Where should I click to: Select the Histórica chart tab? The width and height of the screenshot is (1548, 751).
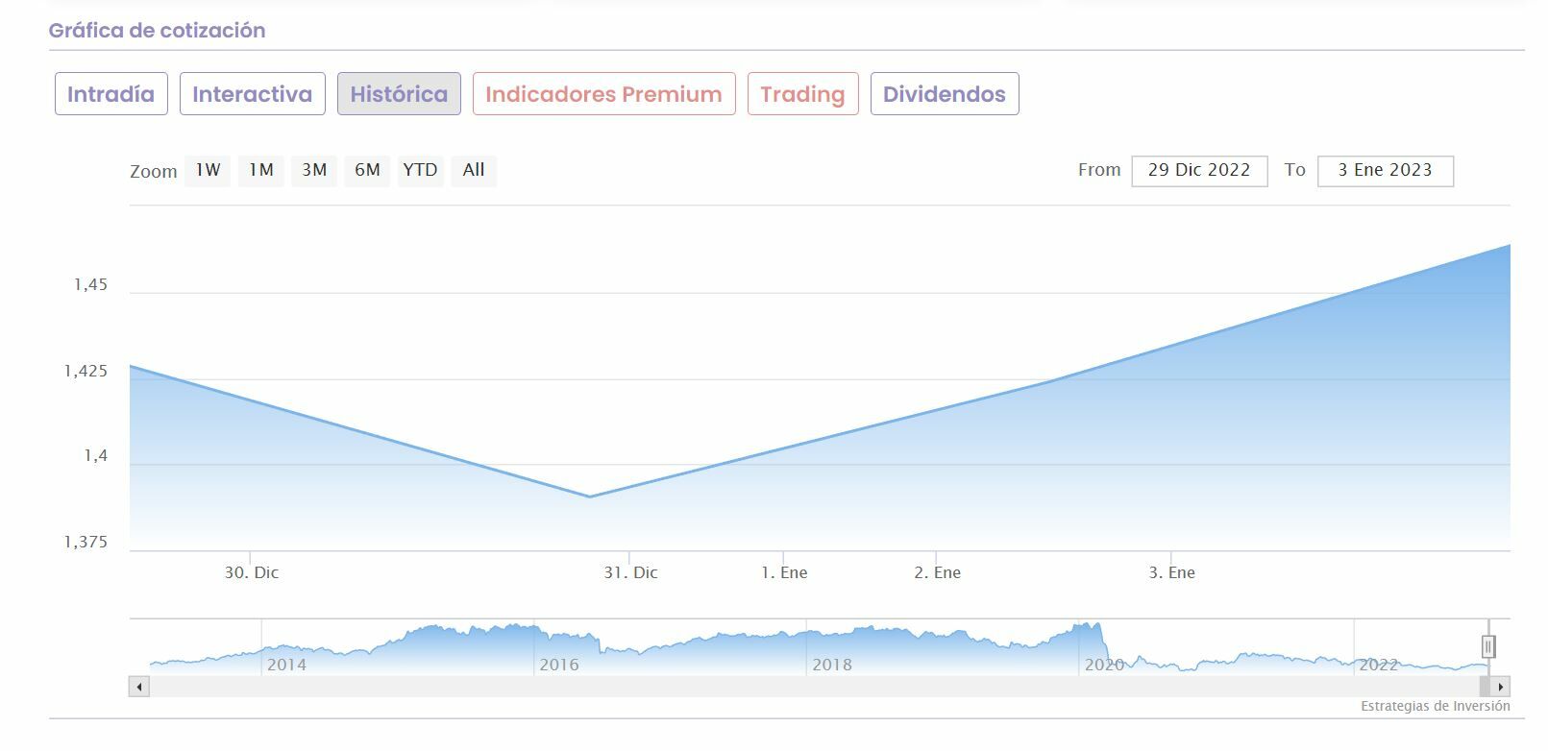(x=399, y=94)
